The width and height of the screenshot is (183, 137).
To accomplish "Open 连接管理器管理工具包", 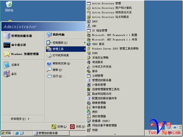I will point(115,89).
